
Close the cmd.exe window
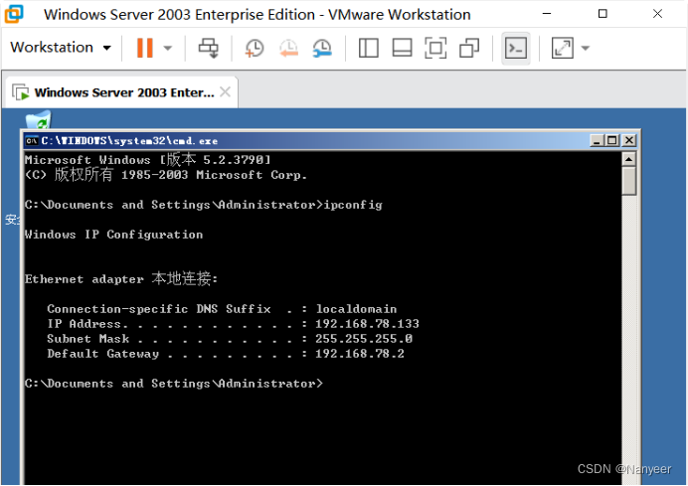click(629, 141)
